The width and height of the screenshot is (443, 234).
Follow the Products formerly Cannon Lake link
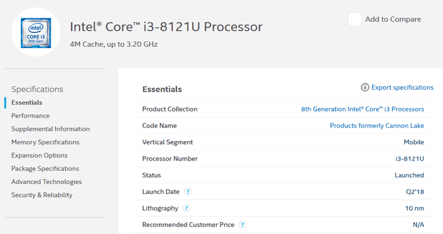[377, 126]
